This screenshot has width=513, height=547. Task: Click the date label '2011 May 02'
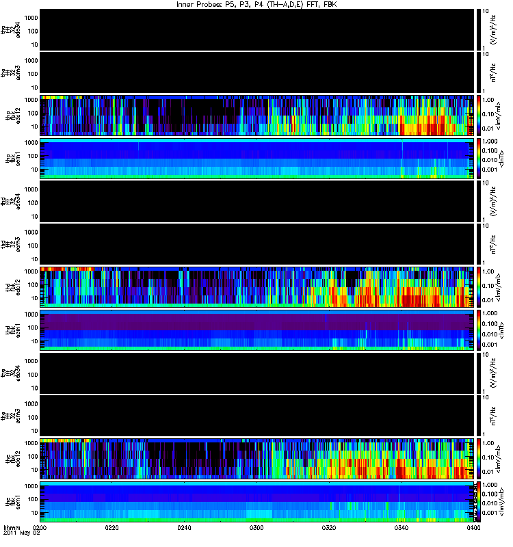tap(22, 533)
